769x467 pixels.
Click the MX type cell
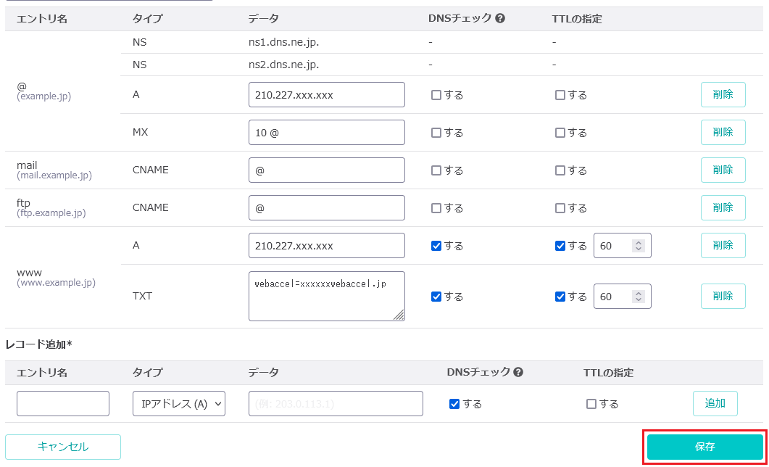[139, 133]
